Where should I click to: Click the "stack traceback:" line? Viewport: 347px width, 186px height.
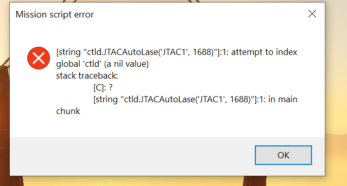(87, 76)
